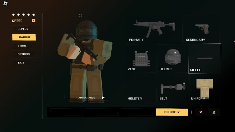
Task: Open the empty Holster slot
Action: [141, 88]
